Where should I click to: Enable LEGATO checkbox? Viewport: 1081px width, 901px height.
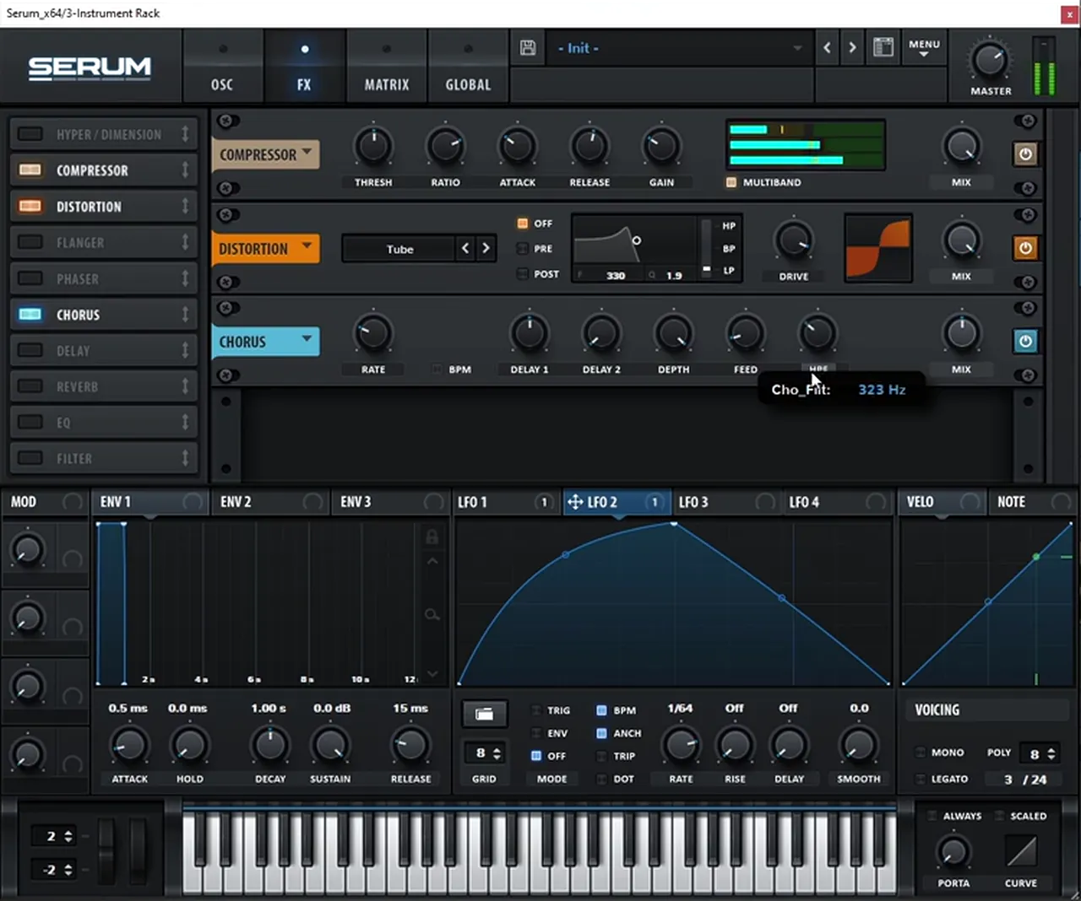tap(921, 779)
